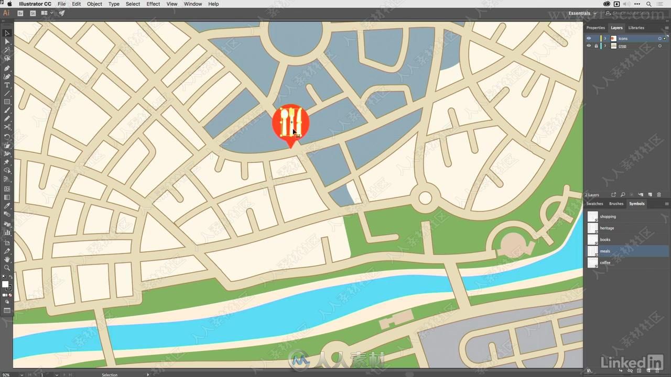
Task: Select the Column Graph tool
Action: coord(7,232)
